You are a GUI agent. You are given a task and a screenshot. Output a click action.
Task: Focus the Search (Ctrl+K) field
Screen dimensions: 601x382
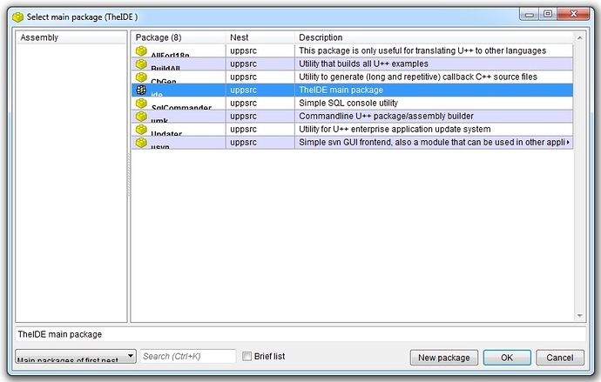click(x=188, y=357)
